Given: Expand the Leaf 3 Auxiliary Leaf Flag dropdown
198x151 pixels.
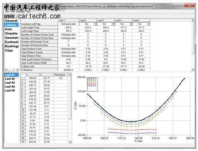Looking at the screenshot, I should [x=113, y=24].
